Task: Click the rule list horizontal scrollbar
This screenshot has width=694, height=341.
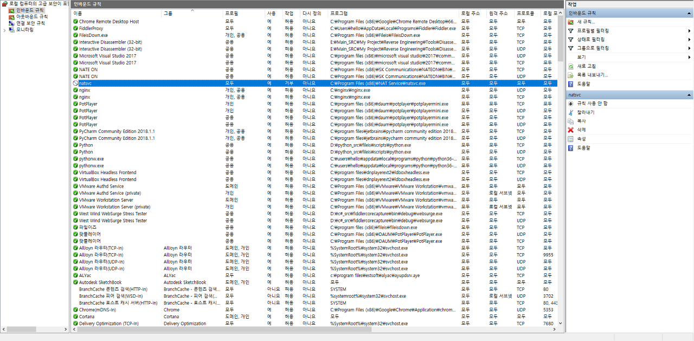Action: tap(225, 329)
